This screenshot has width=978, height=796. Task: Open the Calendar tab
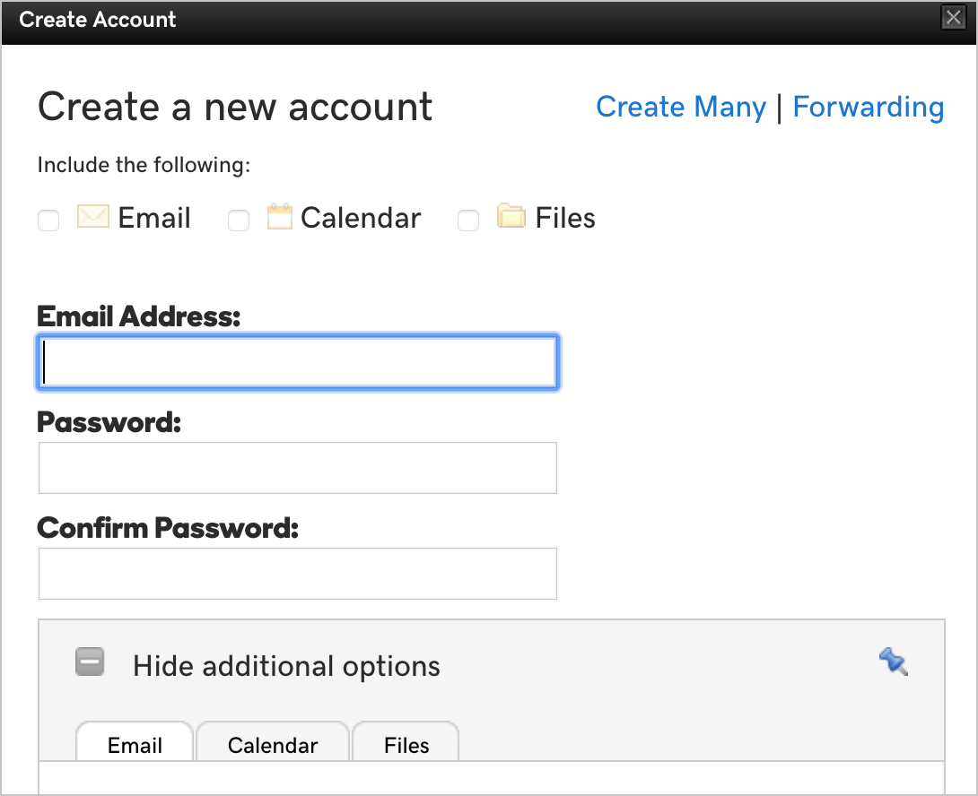[x=273, y=745]
